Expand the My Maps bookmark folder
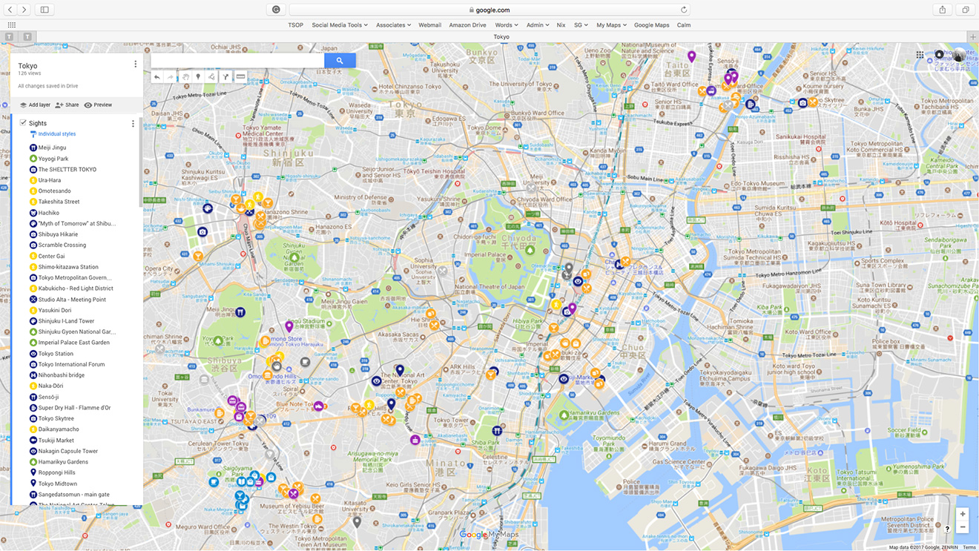The width and height of the screenshot is (979, 551). 611,24
